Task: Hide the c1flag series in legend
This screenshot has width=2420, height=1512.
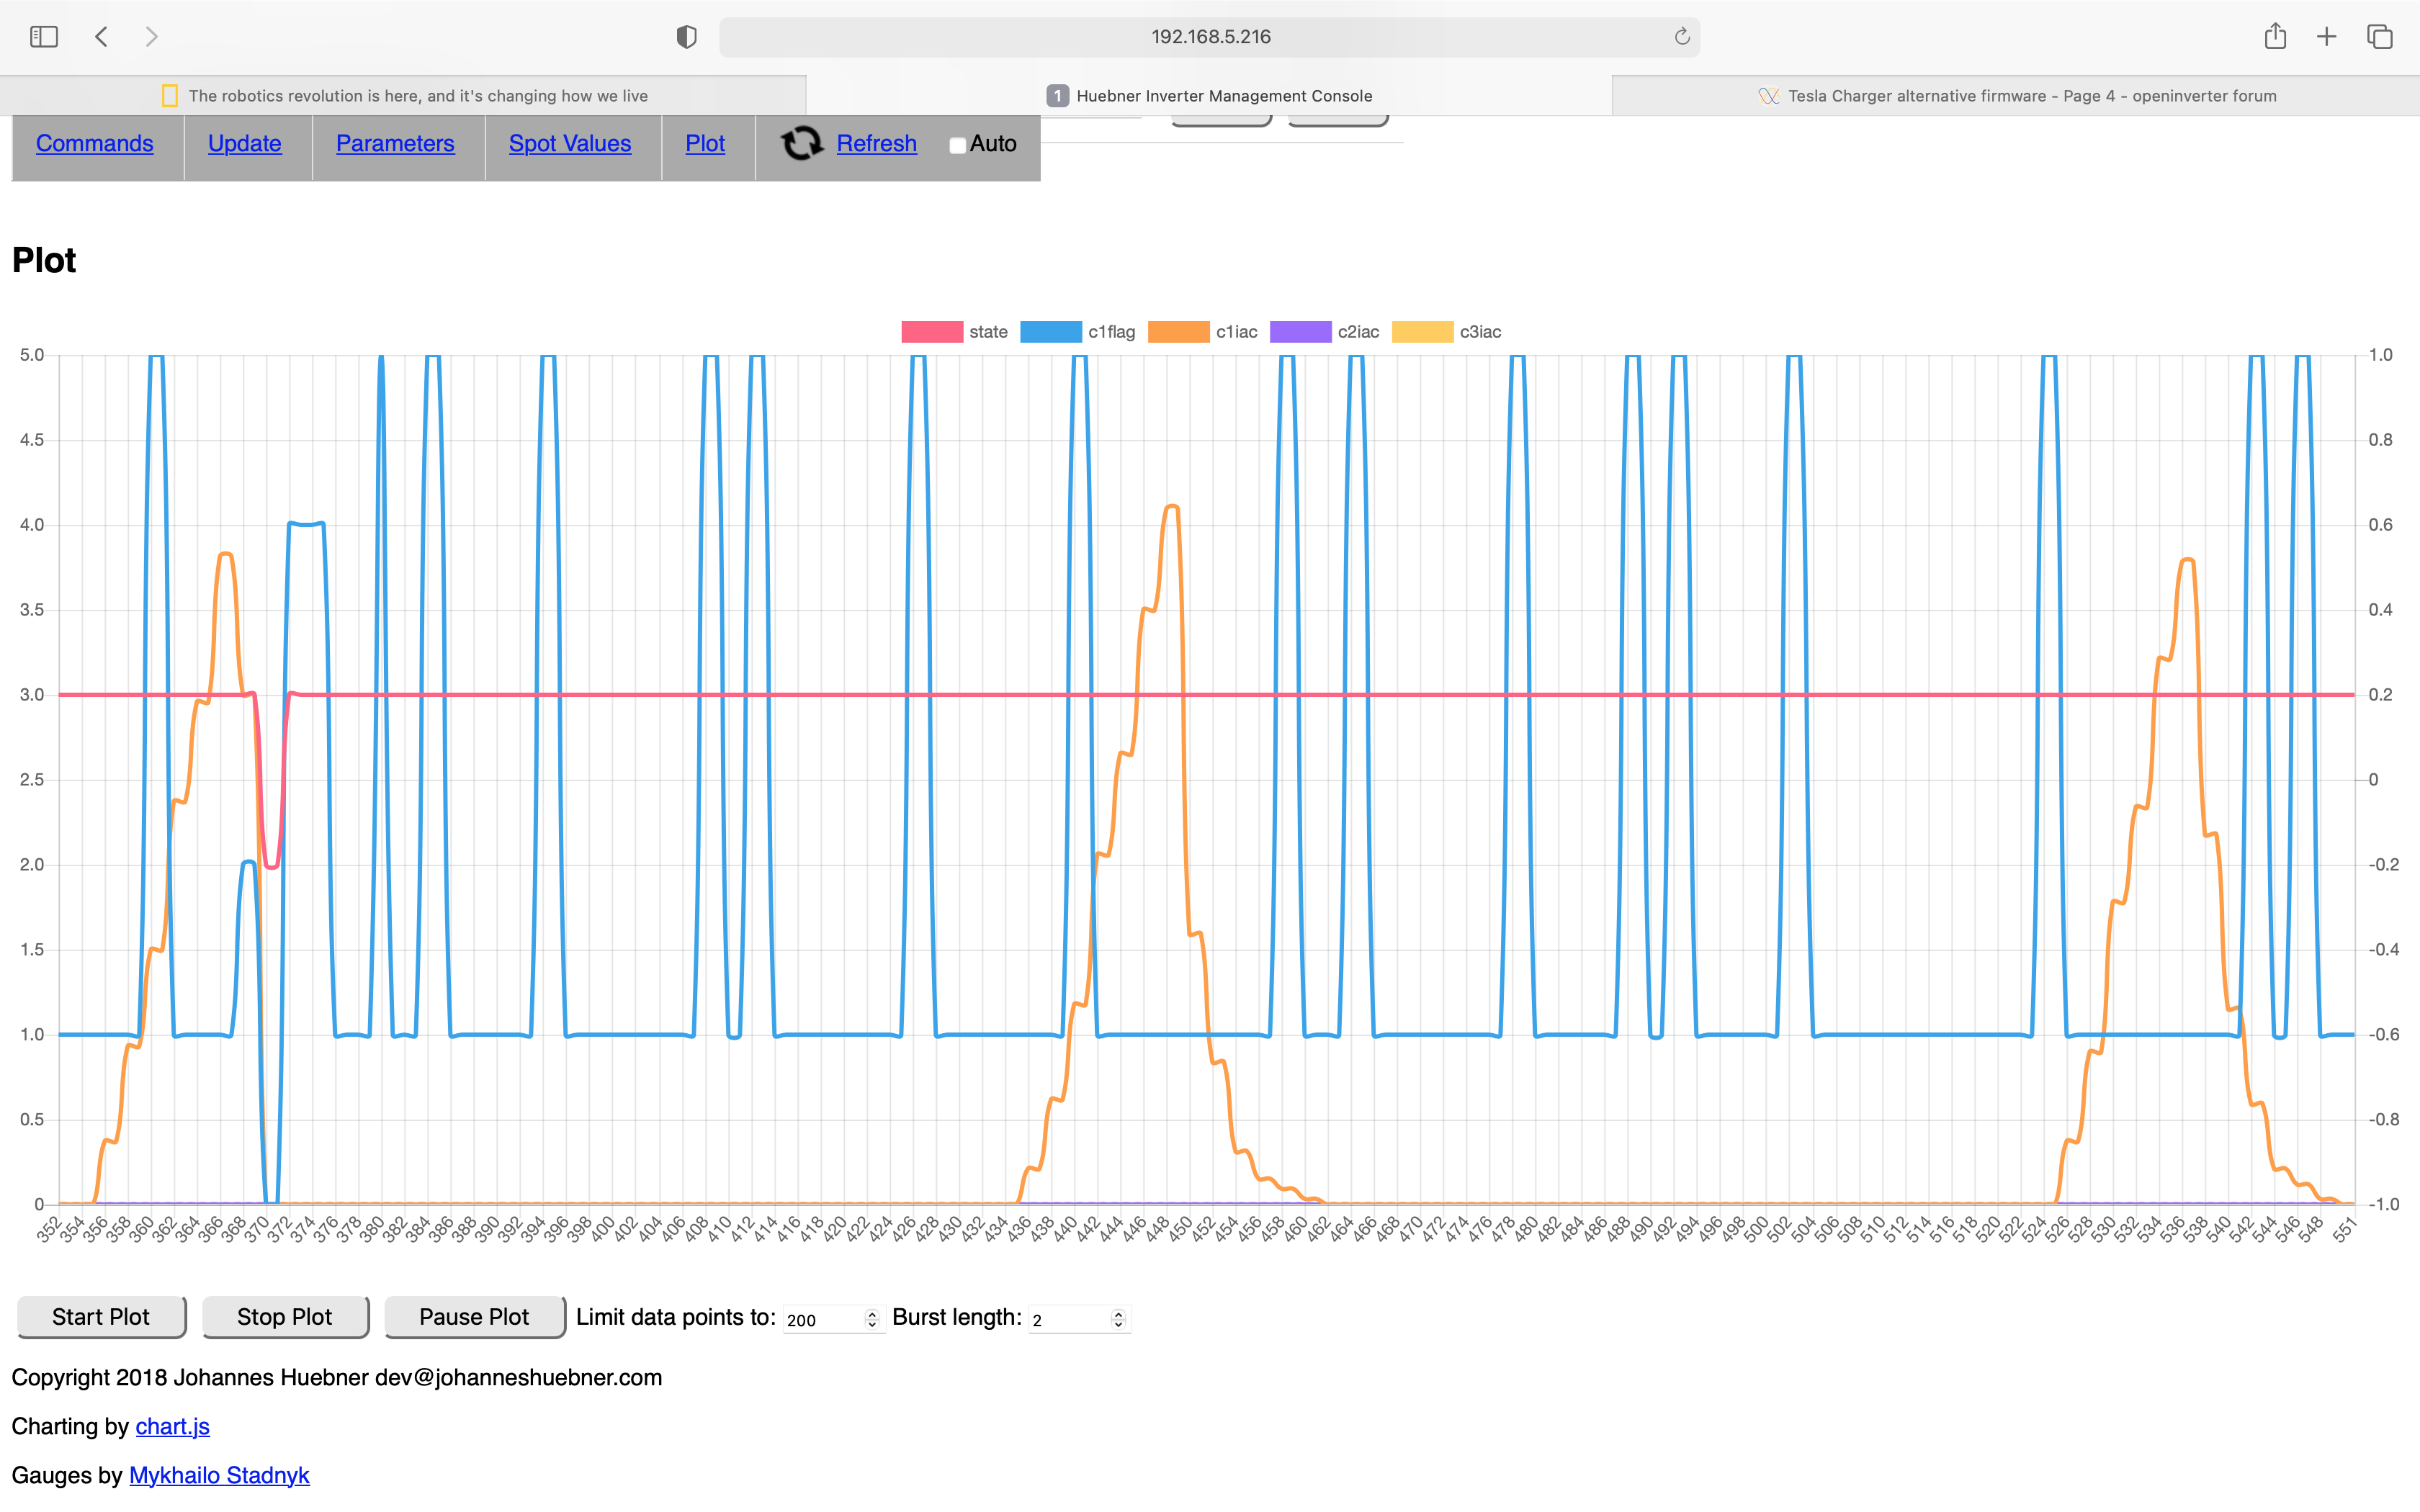Action: click(1051, 332)
